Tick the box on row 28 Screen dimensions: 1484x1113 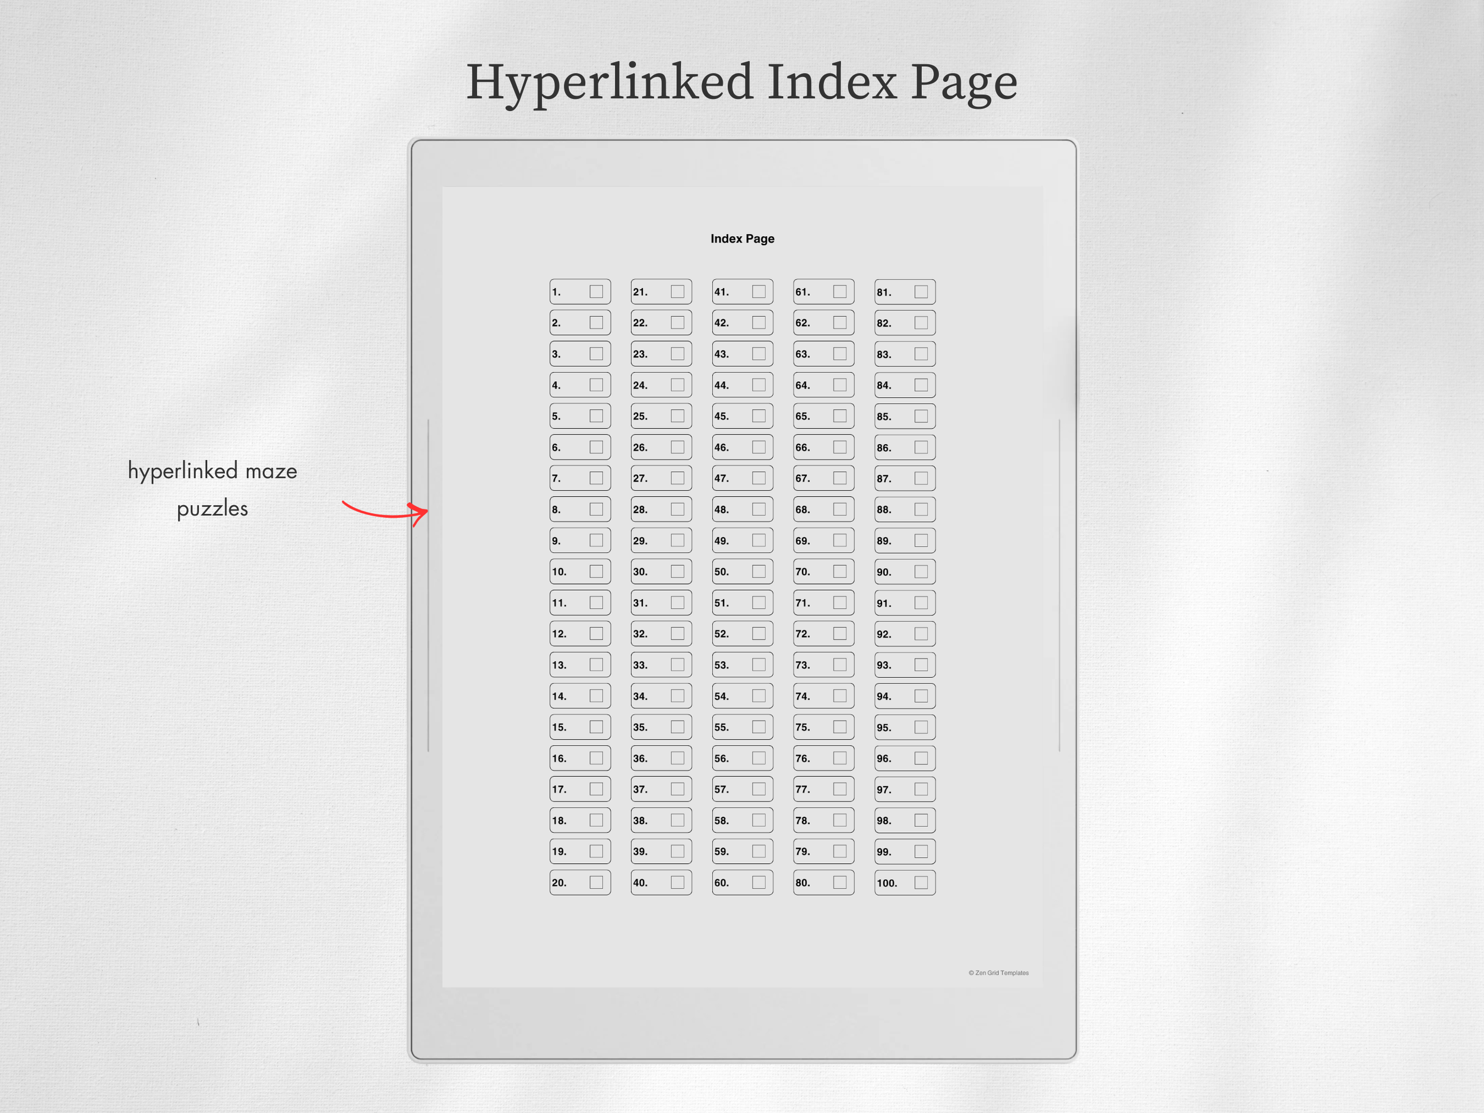[678, 509]
